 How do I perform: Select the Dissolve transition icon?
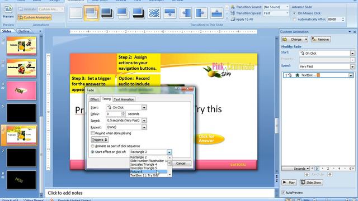coord(154,13)
